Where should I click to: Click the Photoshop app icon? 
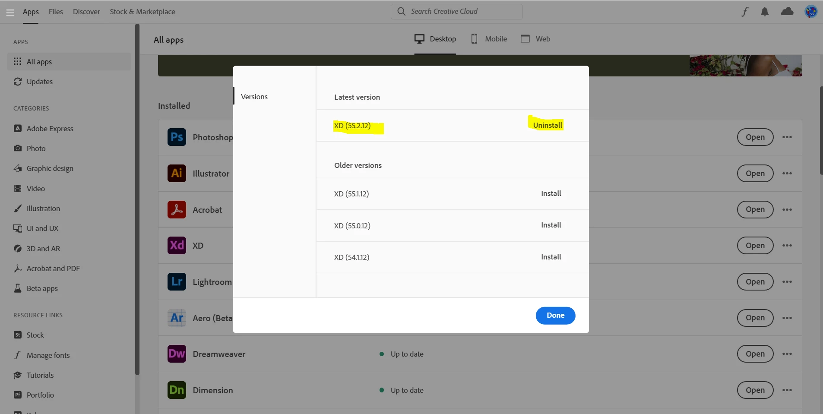177,137
